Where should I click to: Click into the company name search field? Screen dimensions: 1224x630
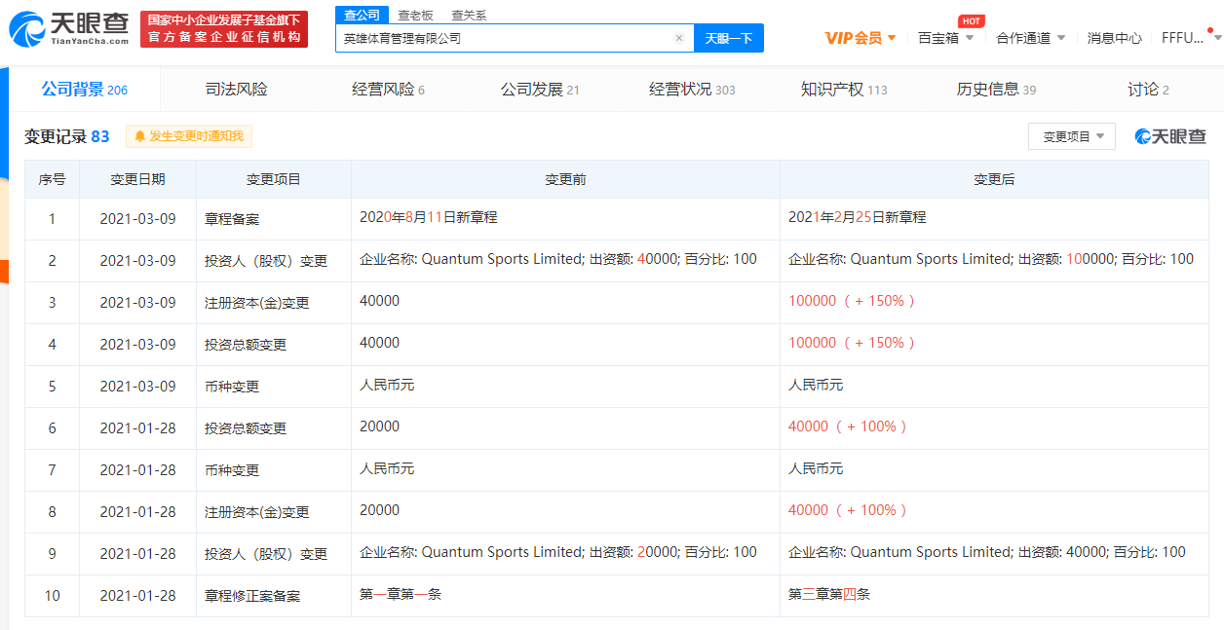coord(502,38)
